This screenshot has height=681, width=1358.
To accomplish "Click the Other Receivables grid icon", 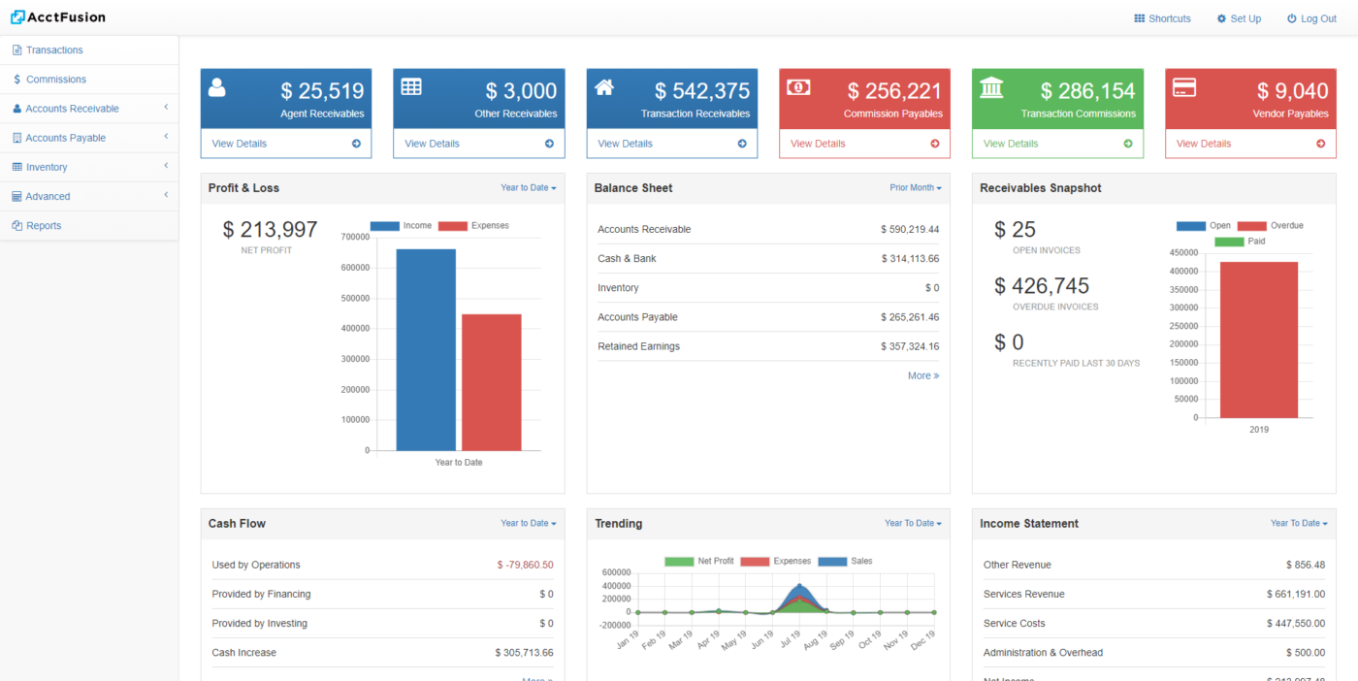I will (410, 86).
